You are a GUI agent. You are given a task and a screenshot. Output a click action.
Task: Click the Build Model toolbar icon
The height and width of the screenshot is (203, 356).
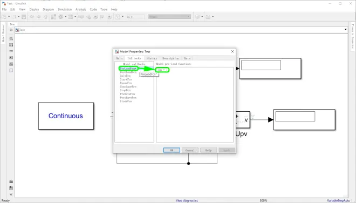point(208,17)
